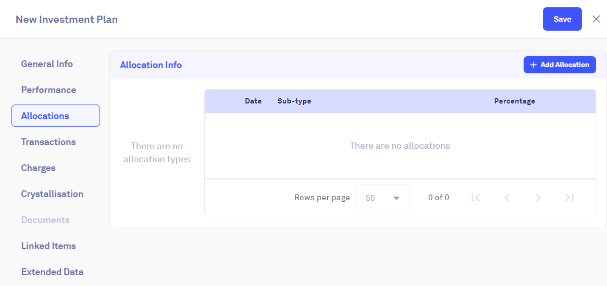Image resolution: width=607 pixels, height=286 pixels.
Task: Go to next page of allocations
Action: pyautogui.click(x=538, y=198)
